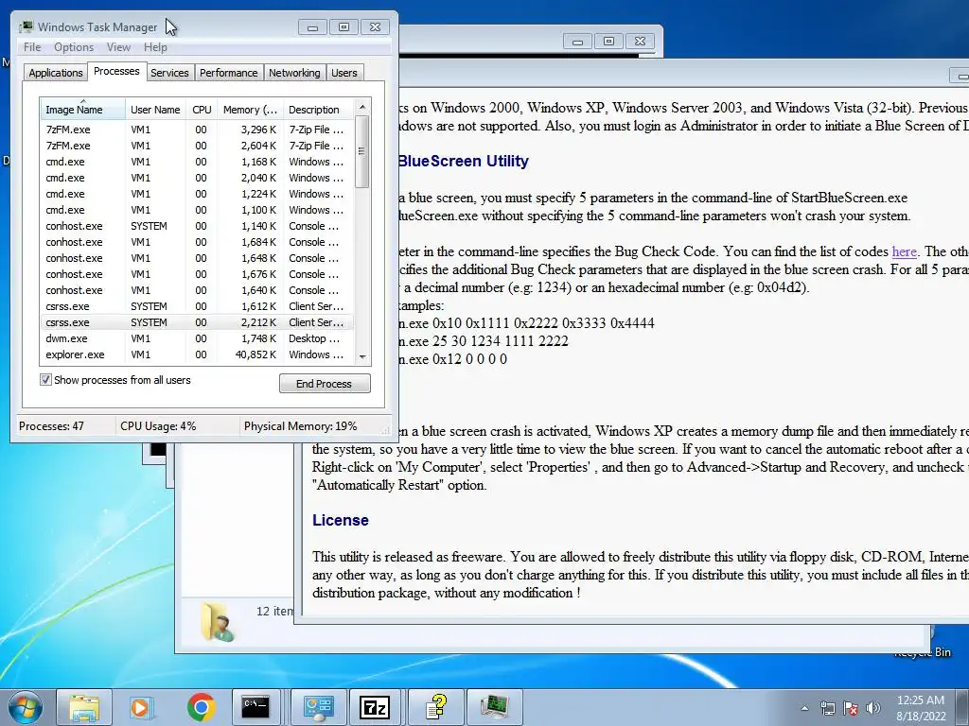Image resolution: width=969 pixels, height=726 pixels.
Task: Click the BlueScreen Utility heading in help window
Action: coord(464,161)
